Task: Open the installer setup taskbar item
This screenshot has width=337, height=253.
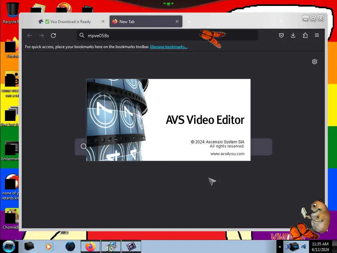Action: 111,246
